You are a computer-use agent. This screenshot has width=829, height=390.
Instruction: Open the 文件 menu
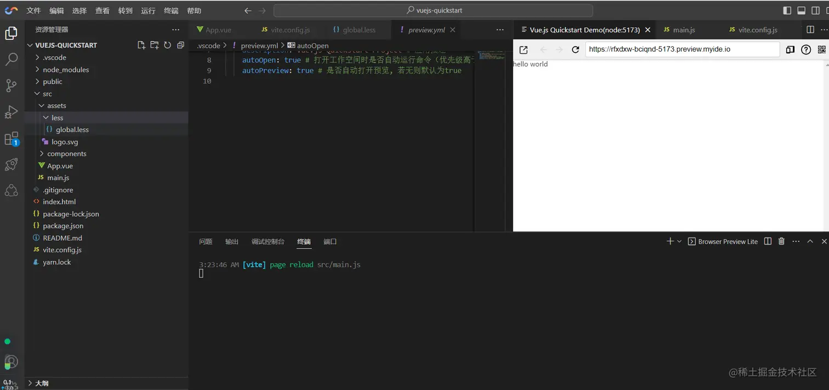click(x=33, y=10)
